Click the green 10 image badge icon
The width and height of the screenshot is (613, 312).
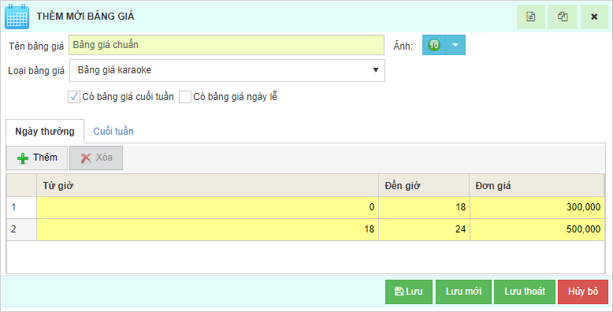click(x=434, y=45)
